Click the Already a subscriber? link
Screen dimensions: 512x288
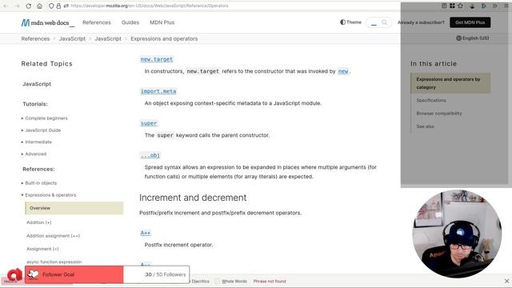(x=421, y=22)
